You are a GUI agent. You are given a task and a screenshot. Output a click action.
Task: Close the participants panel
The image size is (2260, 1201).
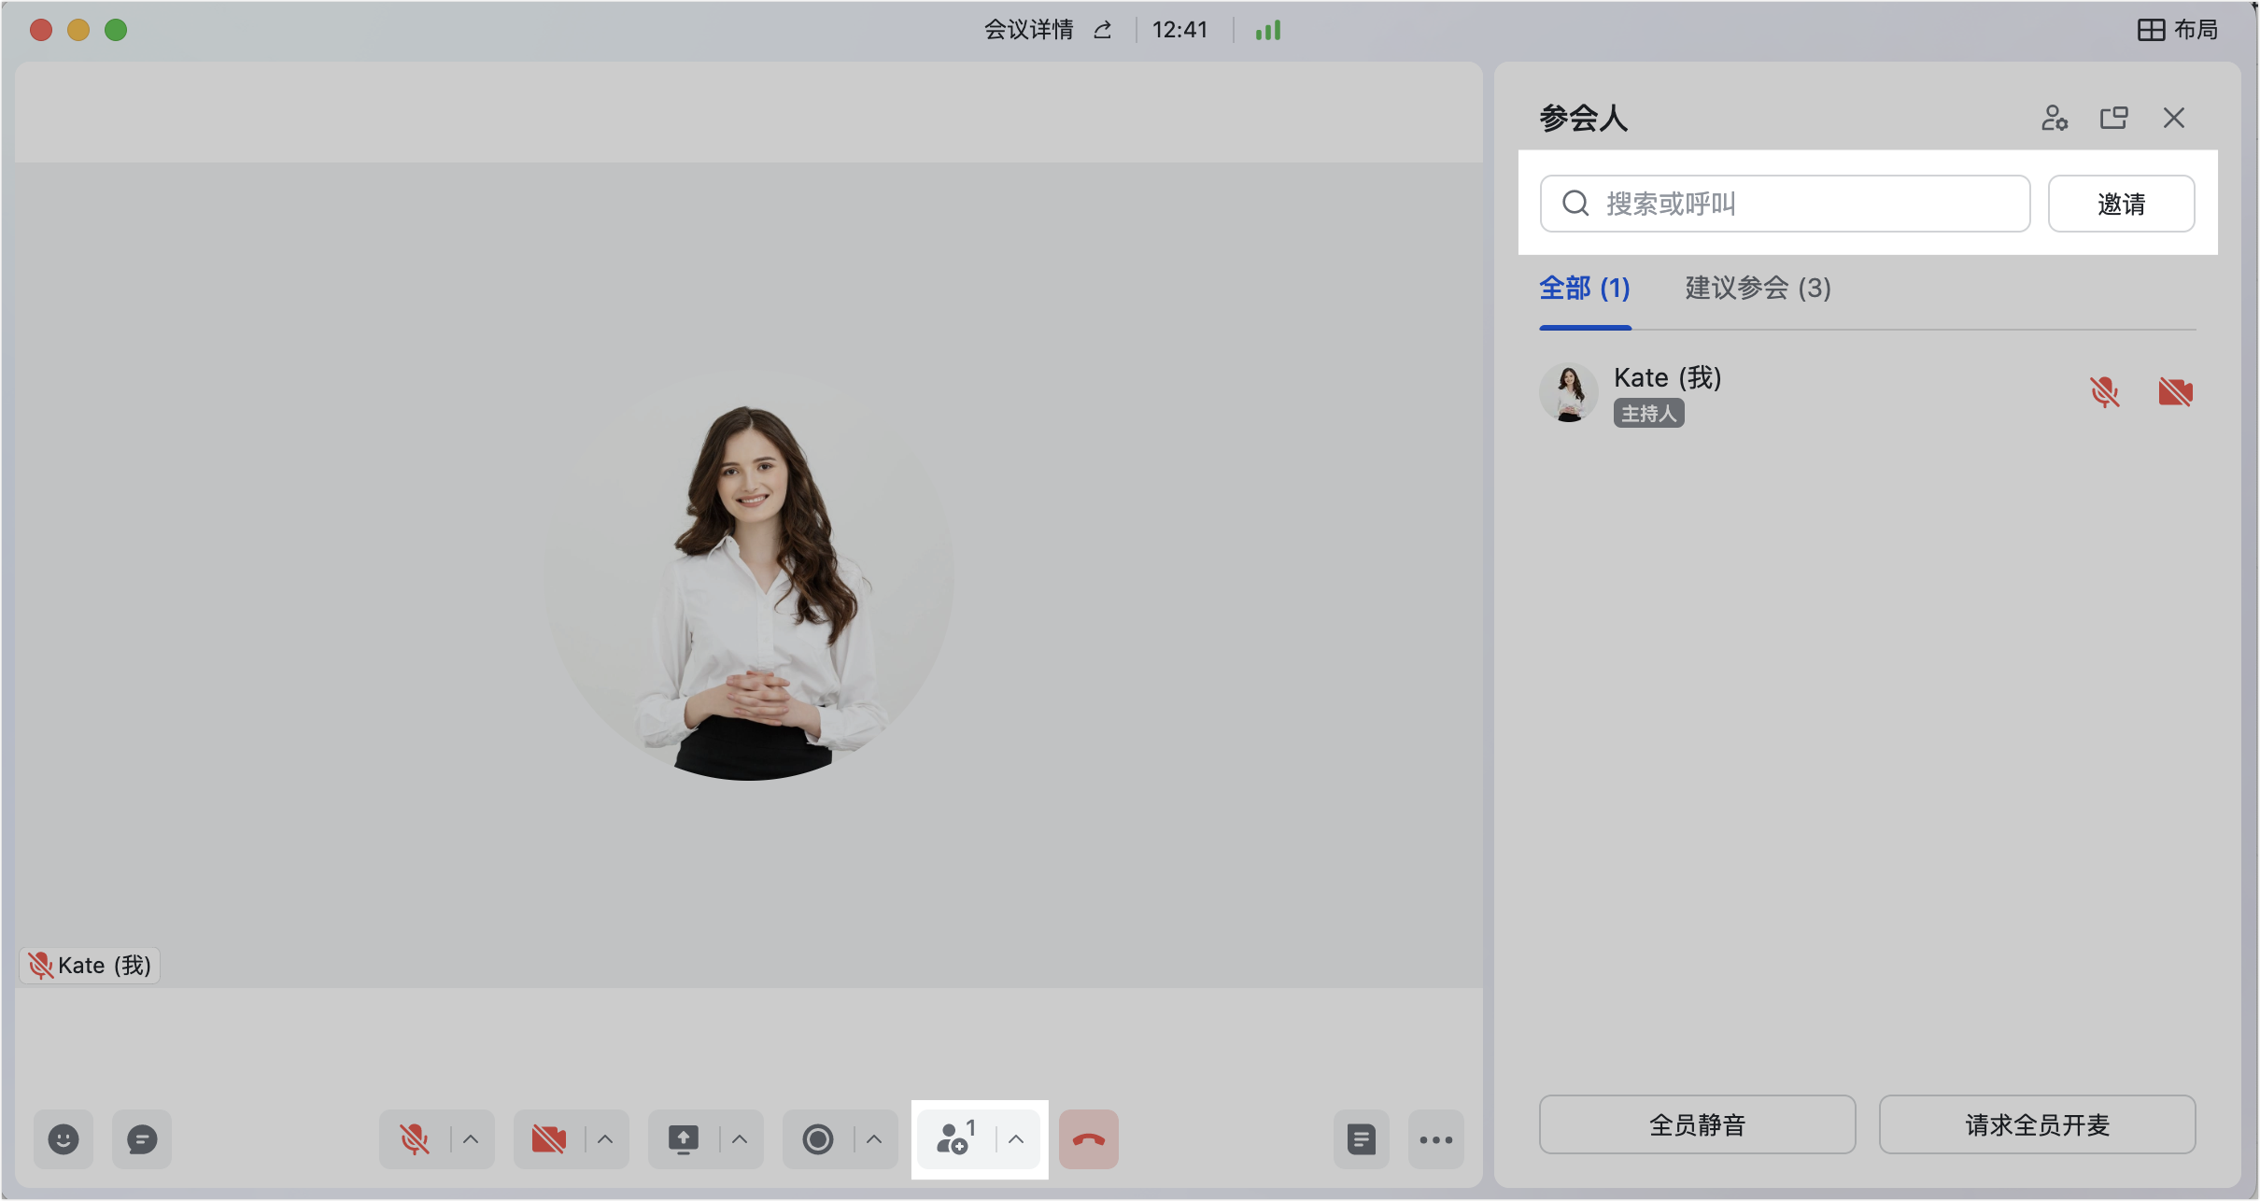pyautogui.click(x=2174, y=118)
